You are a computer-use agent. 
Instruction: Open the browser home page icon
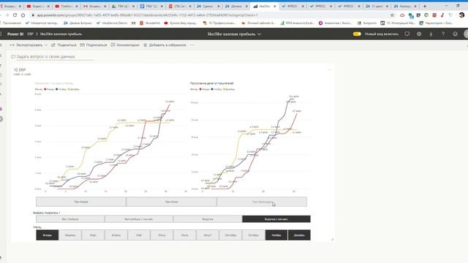(23, 15)
